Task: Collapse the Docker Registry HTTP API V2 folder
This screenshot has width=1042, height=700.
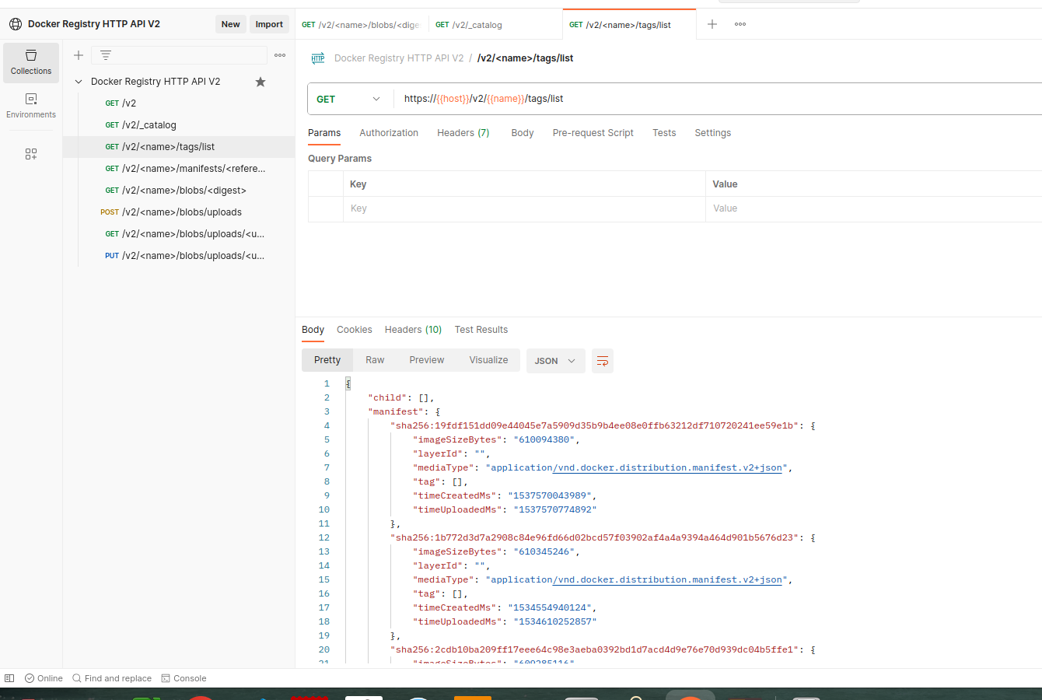Action: click(x=79, y=82)
